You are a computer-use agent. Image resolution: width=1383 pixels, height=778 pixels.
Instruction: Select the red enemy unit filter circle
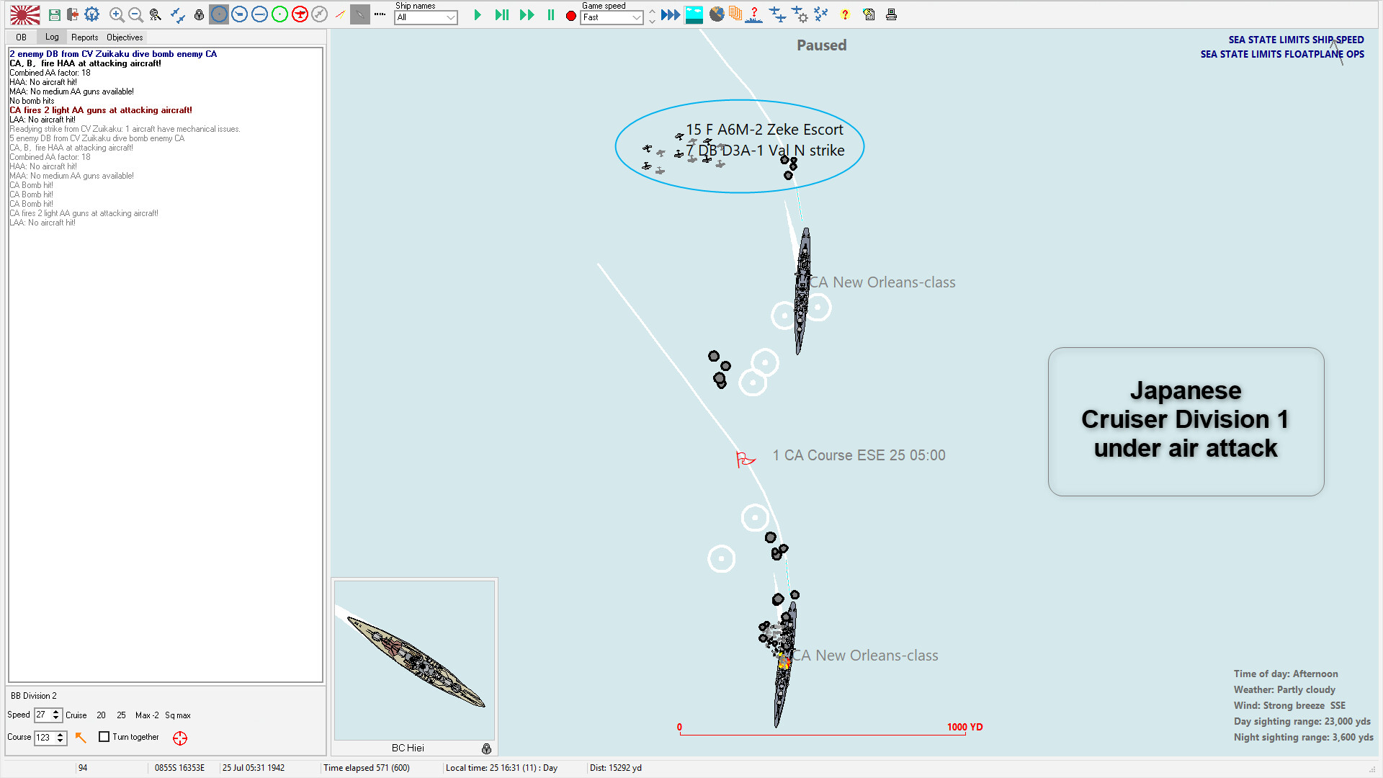[x=300, y=14]
